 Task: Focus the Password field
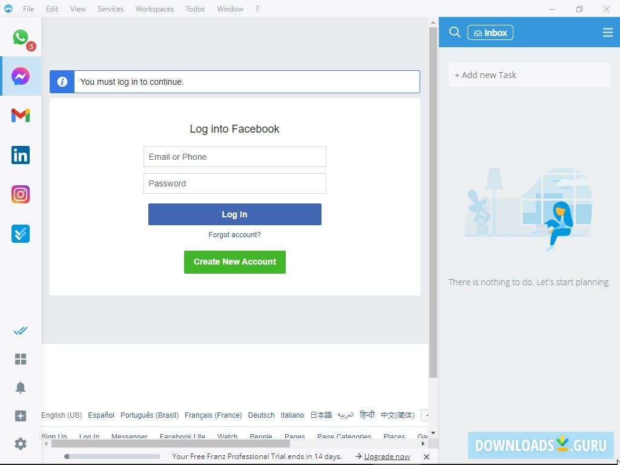[235, 183]
